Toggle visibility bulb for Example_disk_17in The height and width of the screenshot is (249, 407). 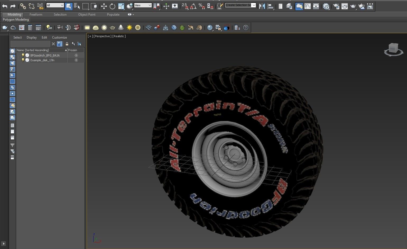tap(23, 60)
